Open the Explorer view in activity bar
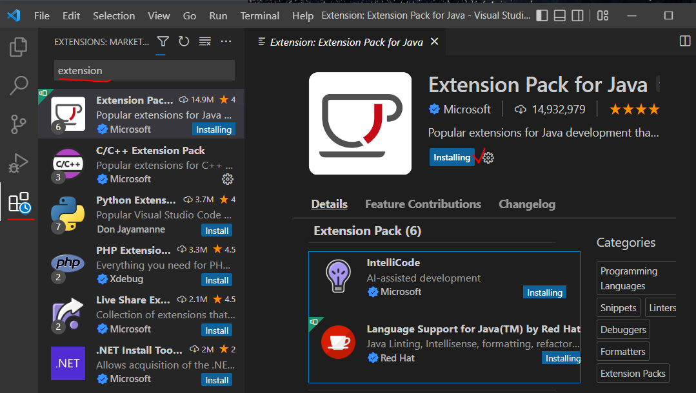 tap(18, 47)
